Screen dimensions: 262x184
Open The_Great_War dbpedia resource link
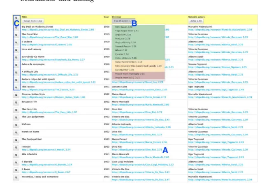[x=50, y=37]
